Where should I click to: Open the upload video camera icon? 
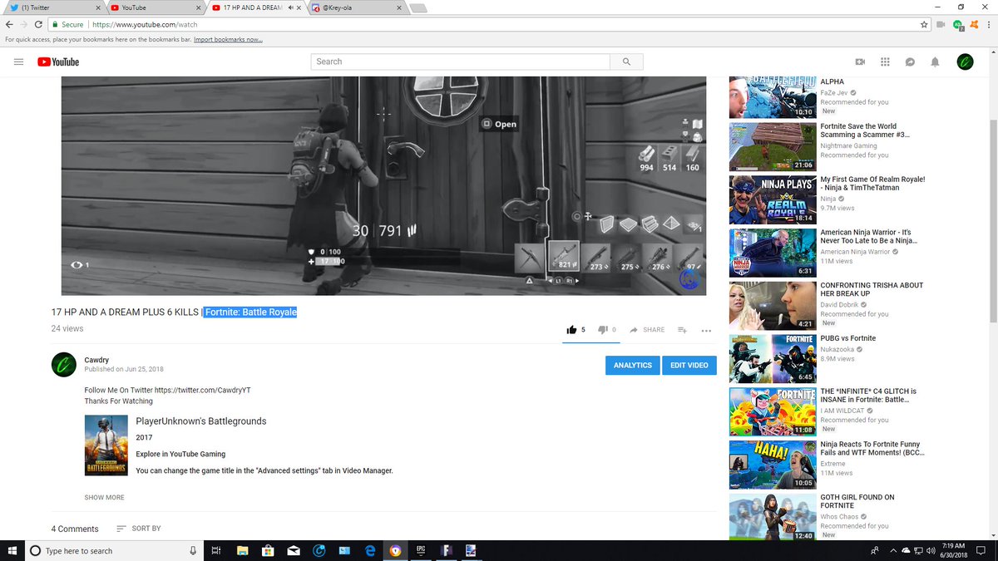tap(860, 62)
